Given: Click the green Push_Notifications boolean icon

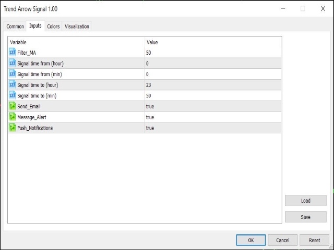Looking at the screenshot, I should (13, 128).
